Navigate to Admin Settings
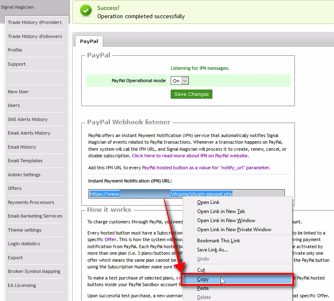334x301 pixels. [x=24, y=175]
